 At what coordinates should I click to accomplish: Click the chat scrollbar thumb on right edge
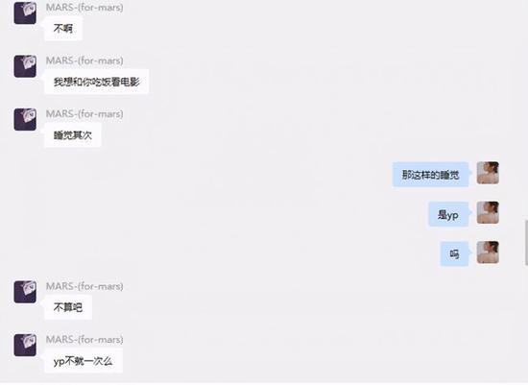(x=526, y=243)
